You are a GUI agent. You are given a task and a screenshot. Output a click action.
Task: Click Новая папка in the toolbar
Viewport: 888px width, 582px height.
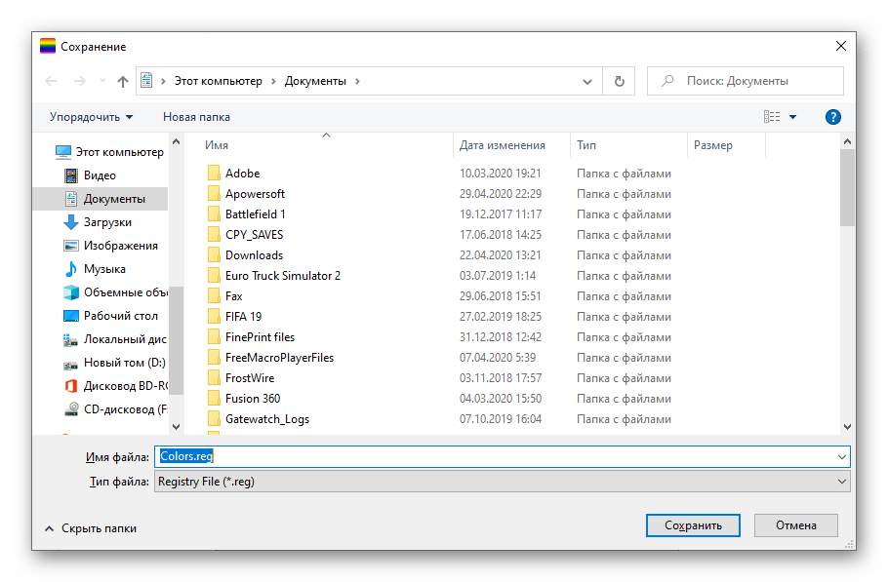pos(196,117)
